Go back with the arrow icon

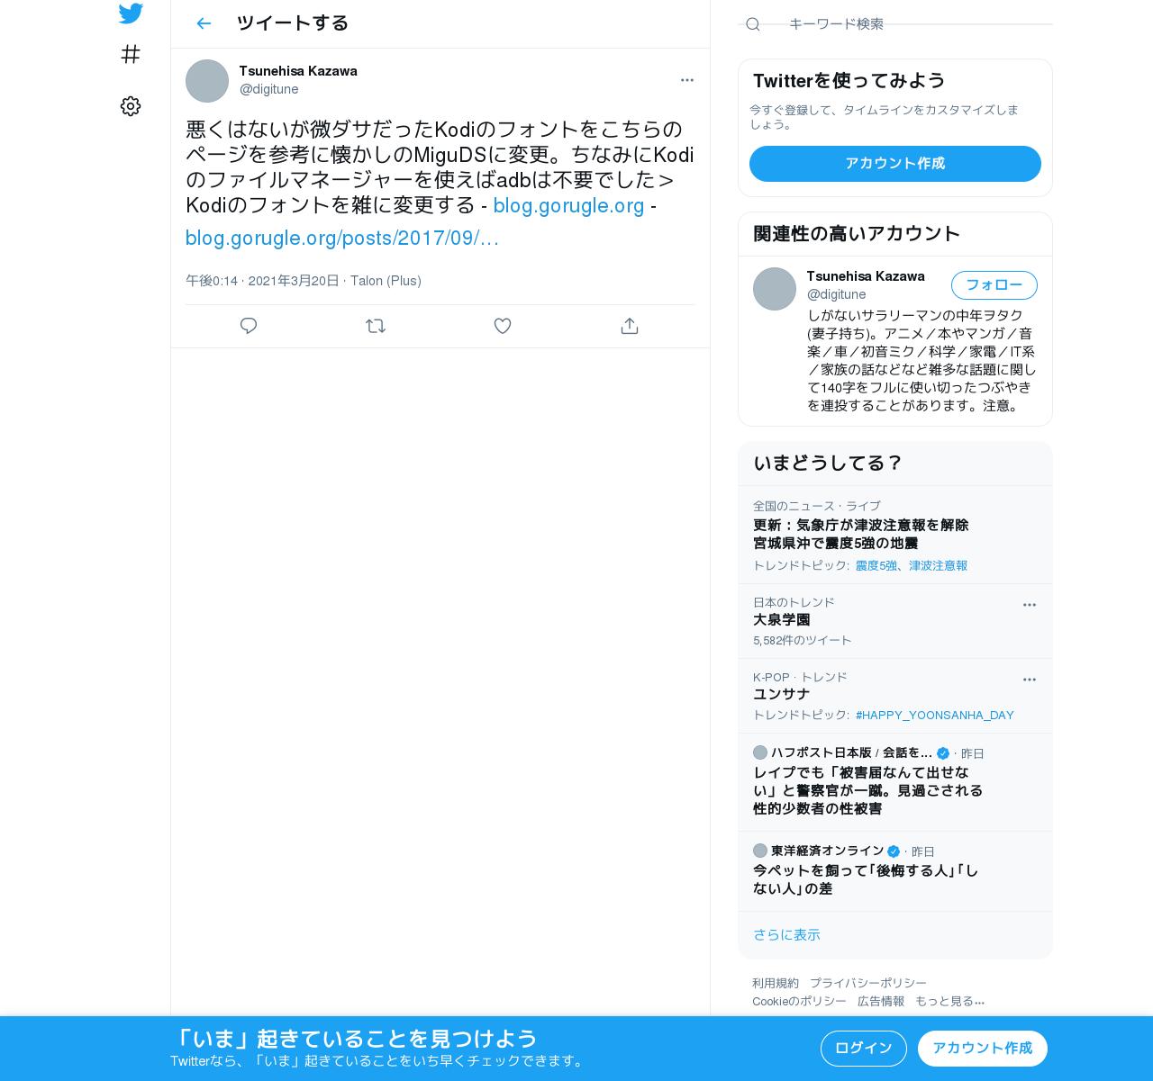(204, 23)
